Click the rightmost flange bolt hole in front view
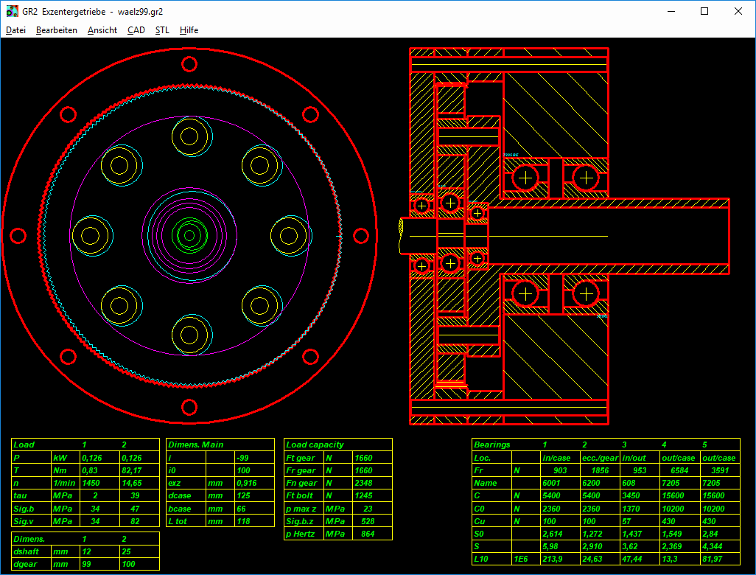 [x=360, y=235]
